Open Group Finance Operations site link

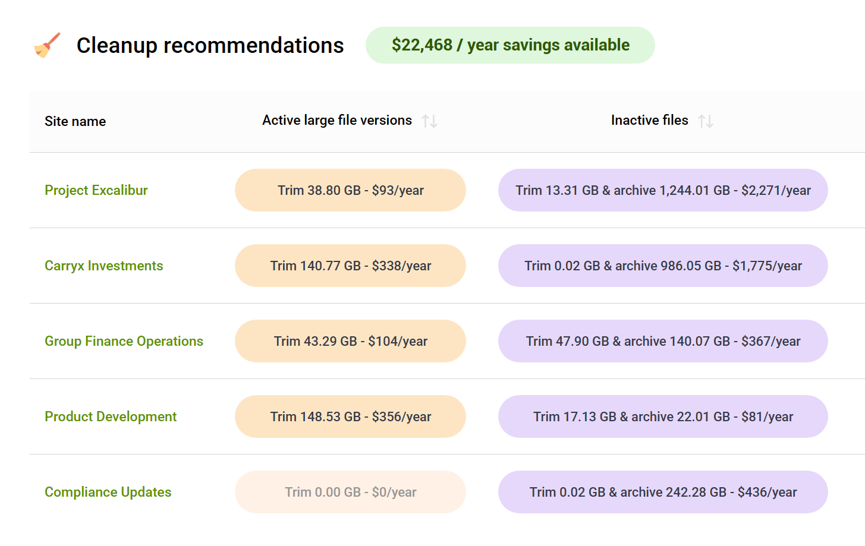pos(124,341)
